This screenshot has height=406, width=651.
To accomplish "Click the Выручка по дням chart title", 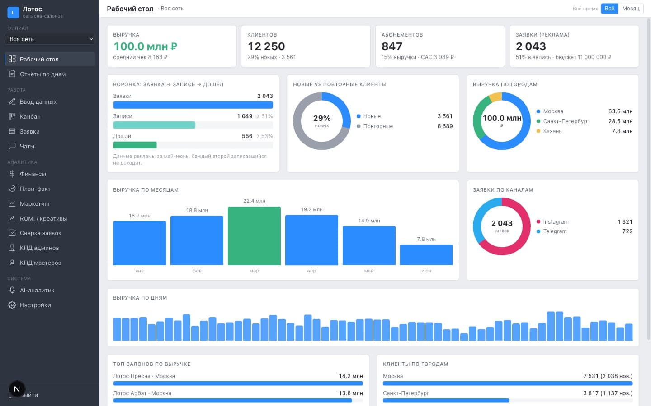I will tap(140, 298).
